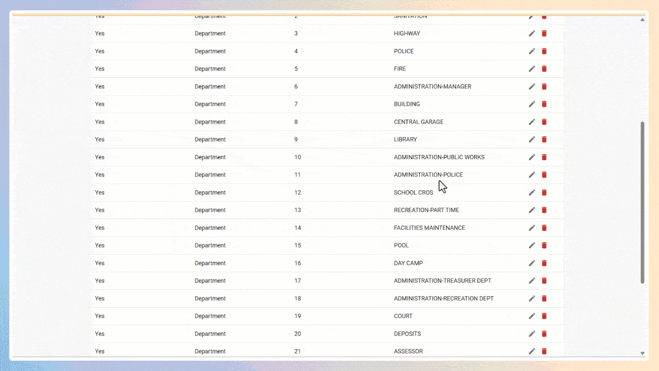Image resolution: width=659 pixels, height=371 pixels.
Task: Click the vertical scrollbar thumb
Action: click(x=642, y=202)
